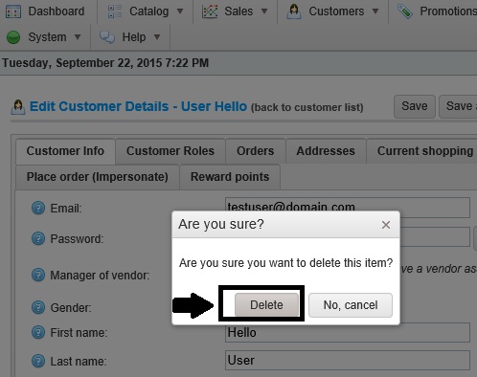Image resolution: width=477 pixels, height=377 pixels.
Task: Click the help icon beside Email
Action: [x=38, y=208]
